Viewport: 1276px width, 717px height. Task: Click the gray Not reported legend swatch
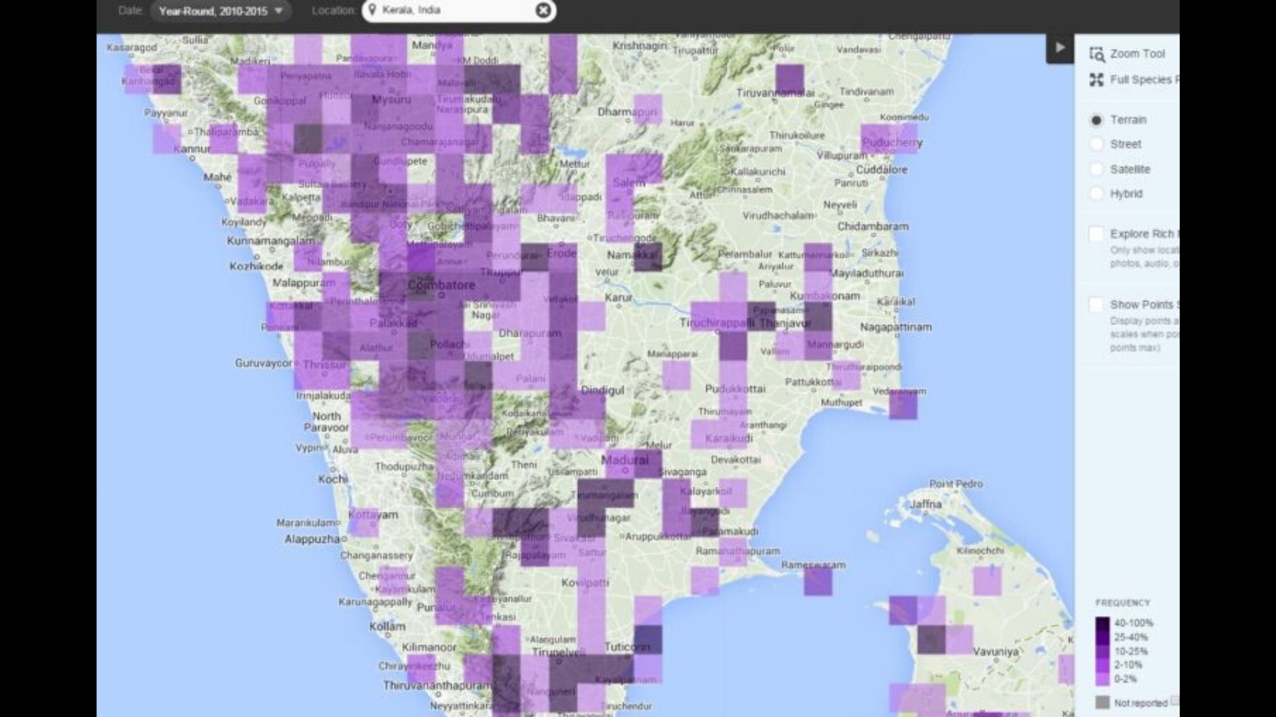tap(1103, 702)
